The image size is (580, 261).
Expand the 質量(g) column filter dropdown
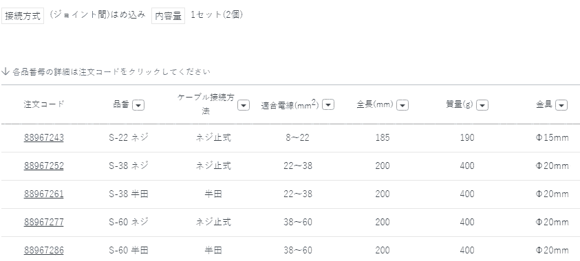tap(482, 105)
